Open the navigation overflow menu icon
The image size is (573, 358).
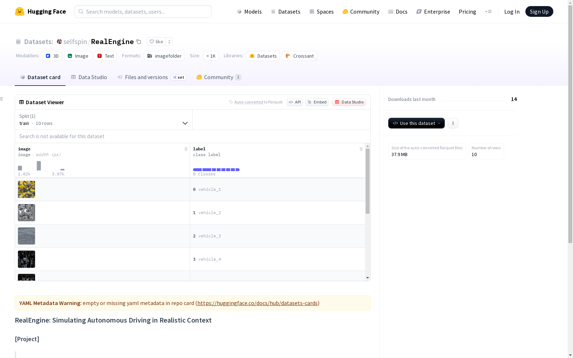tap(488, 11)
